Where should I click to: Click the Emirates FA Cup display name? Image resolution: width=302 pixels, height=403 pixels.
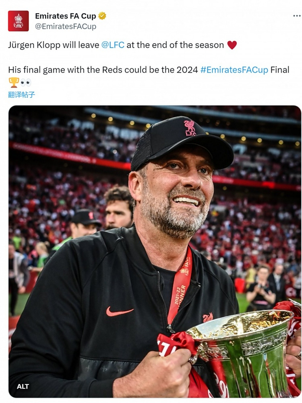[66, 16]
